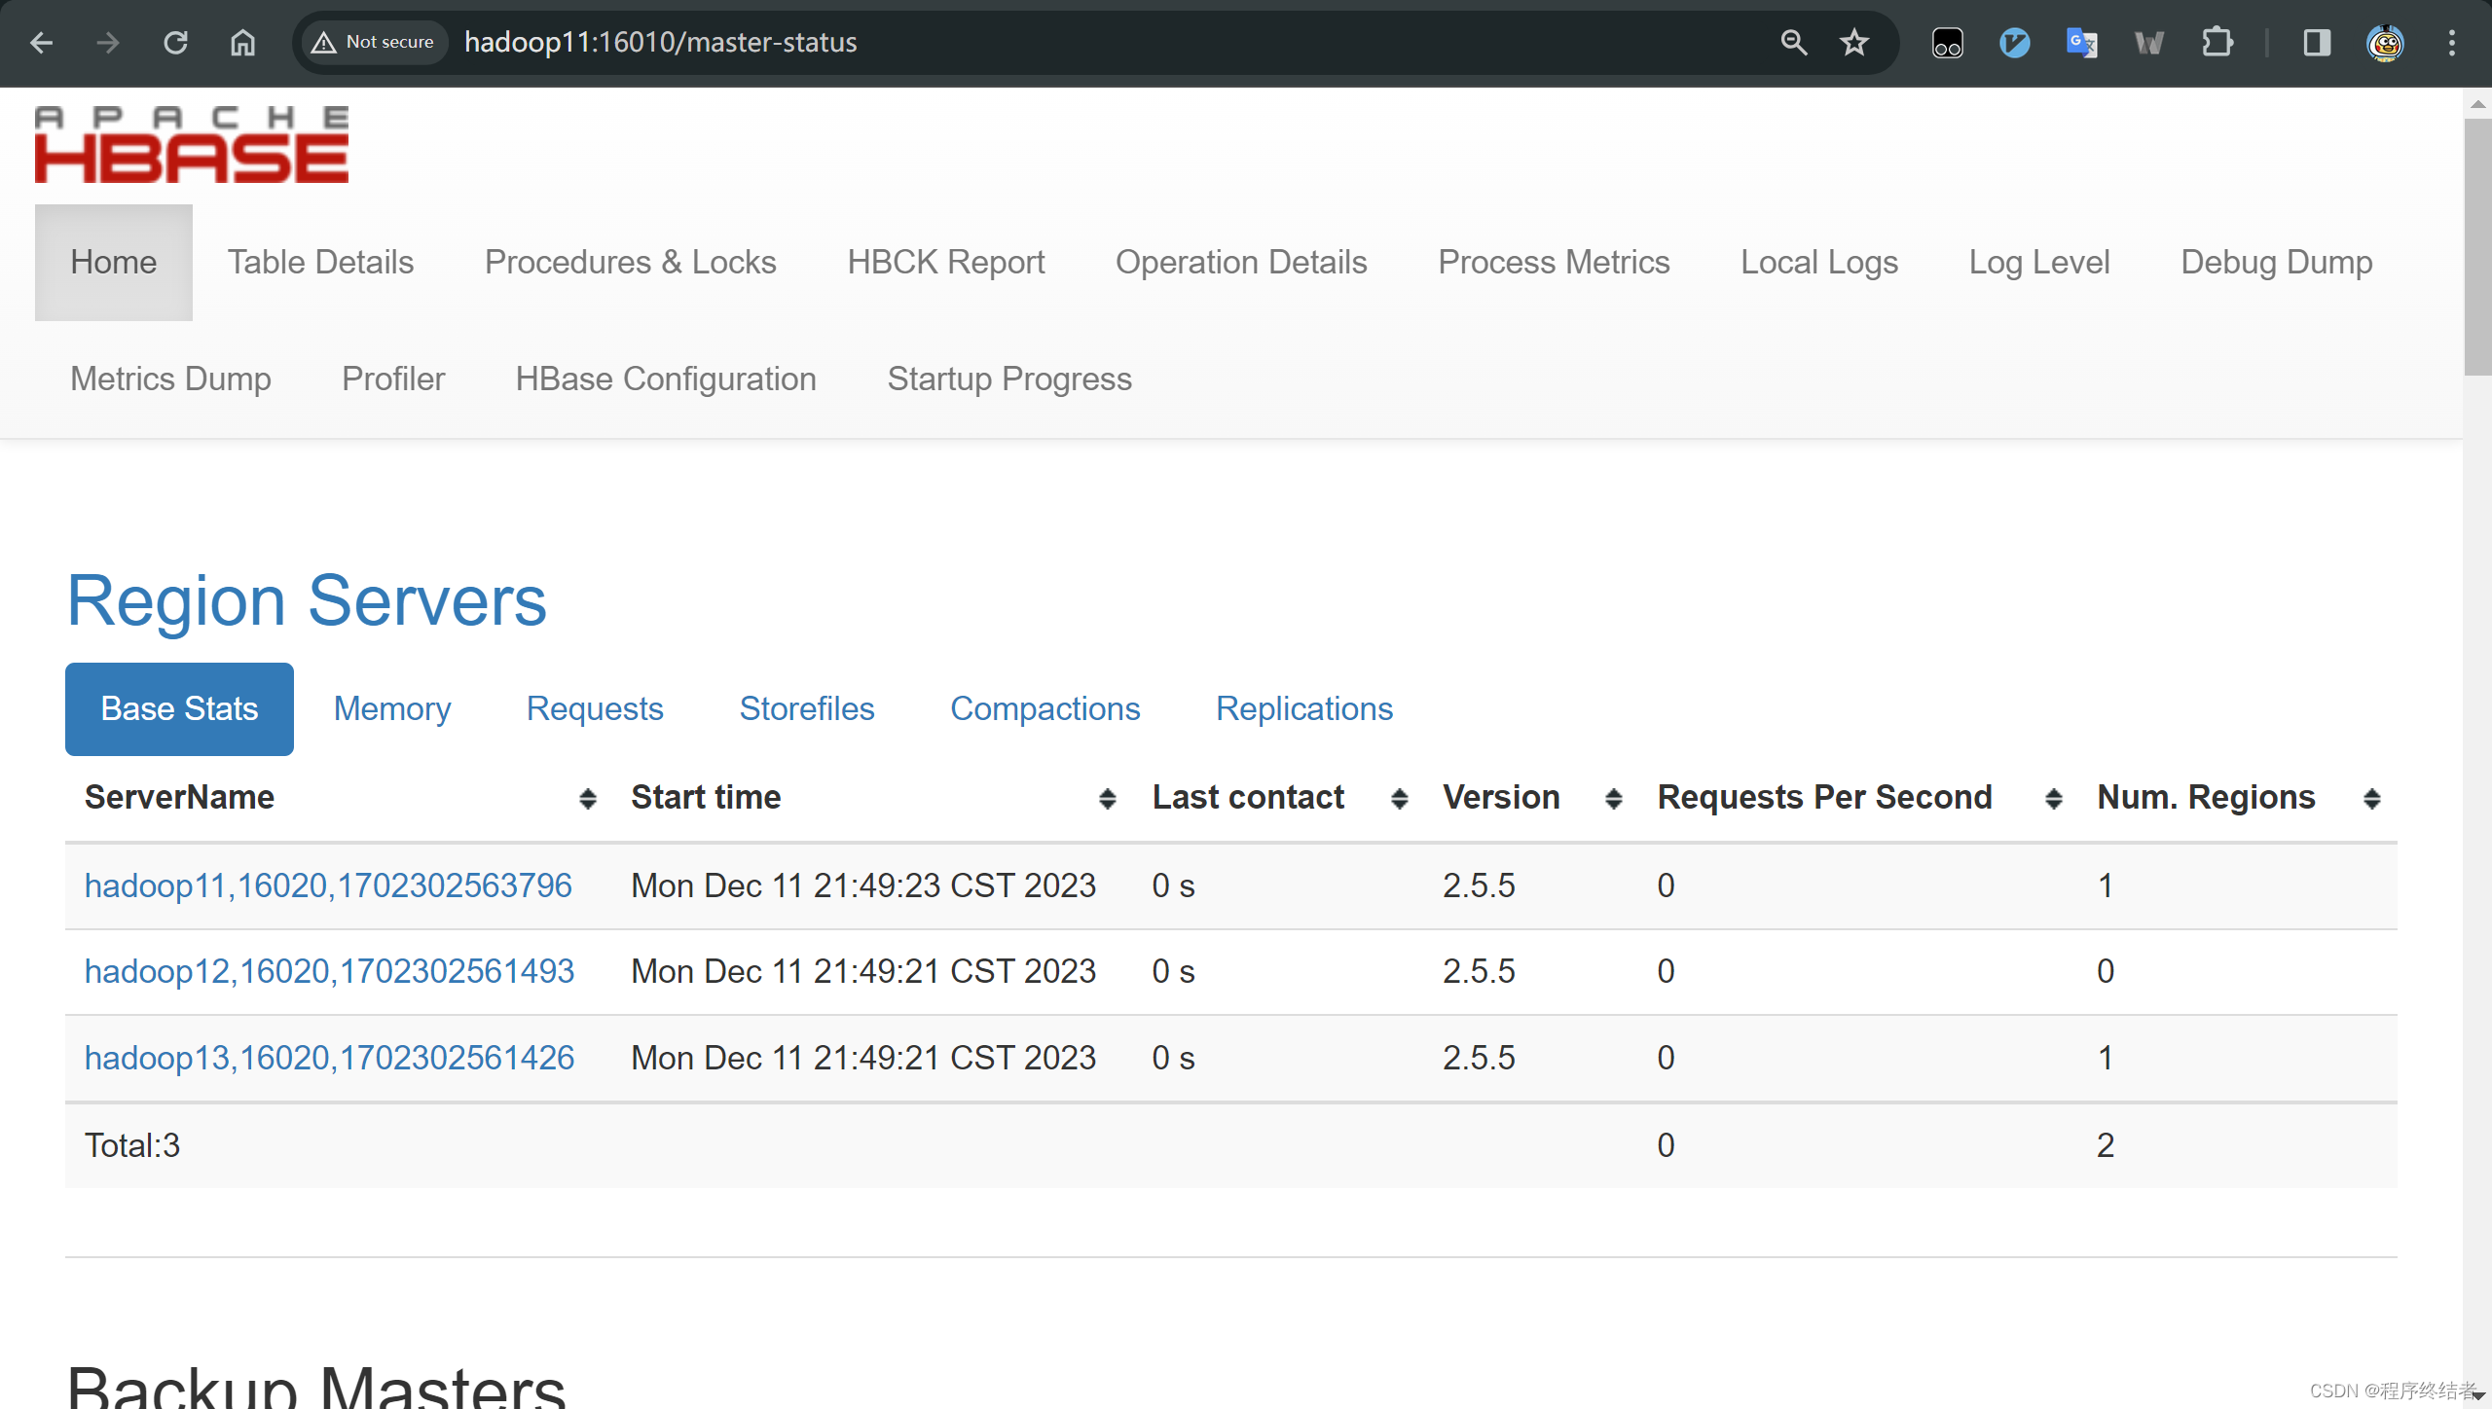Open HBase Configuration page
Viewport: 2492px width, 1409px height.
pyautogui.click(x=666, y=379)
